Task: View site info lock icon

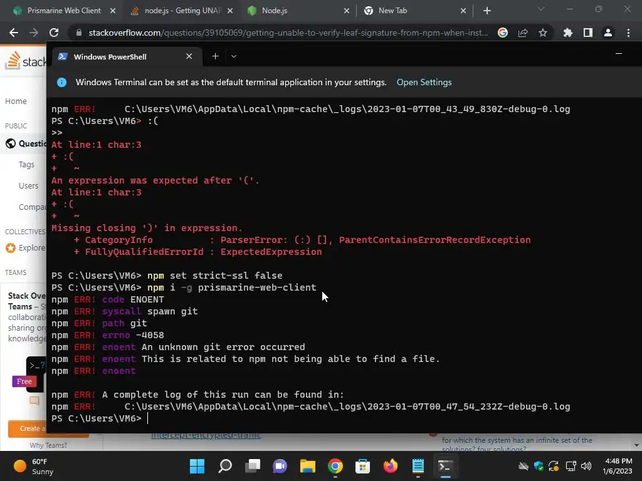Action: [x=79, y=33]
